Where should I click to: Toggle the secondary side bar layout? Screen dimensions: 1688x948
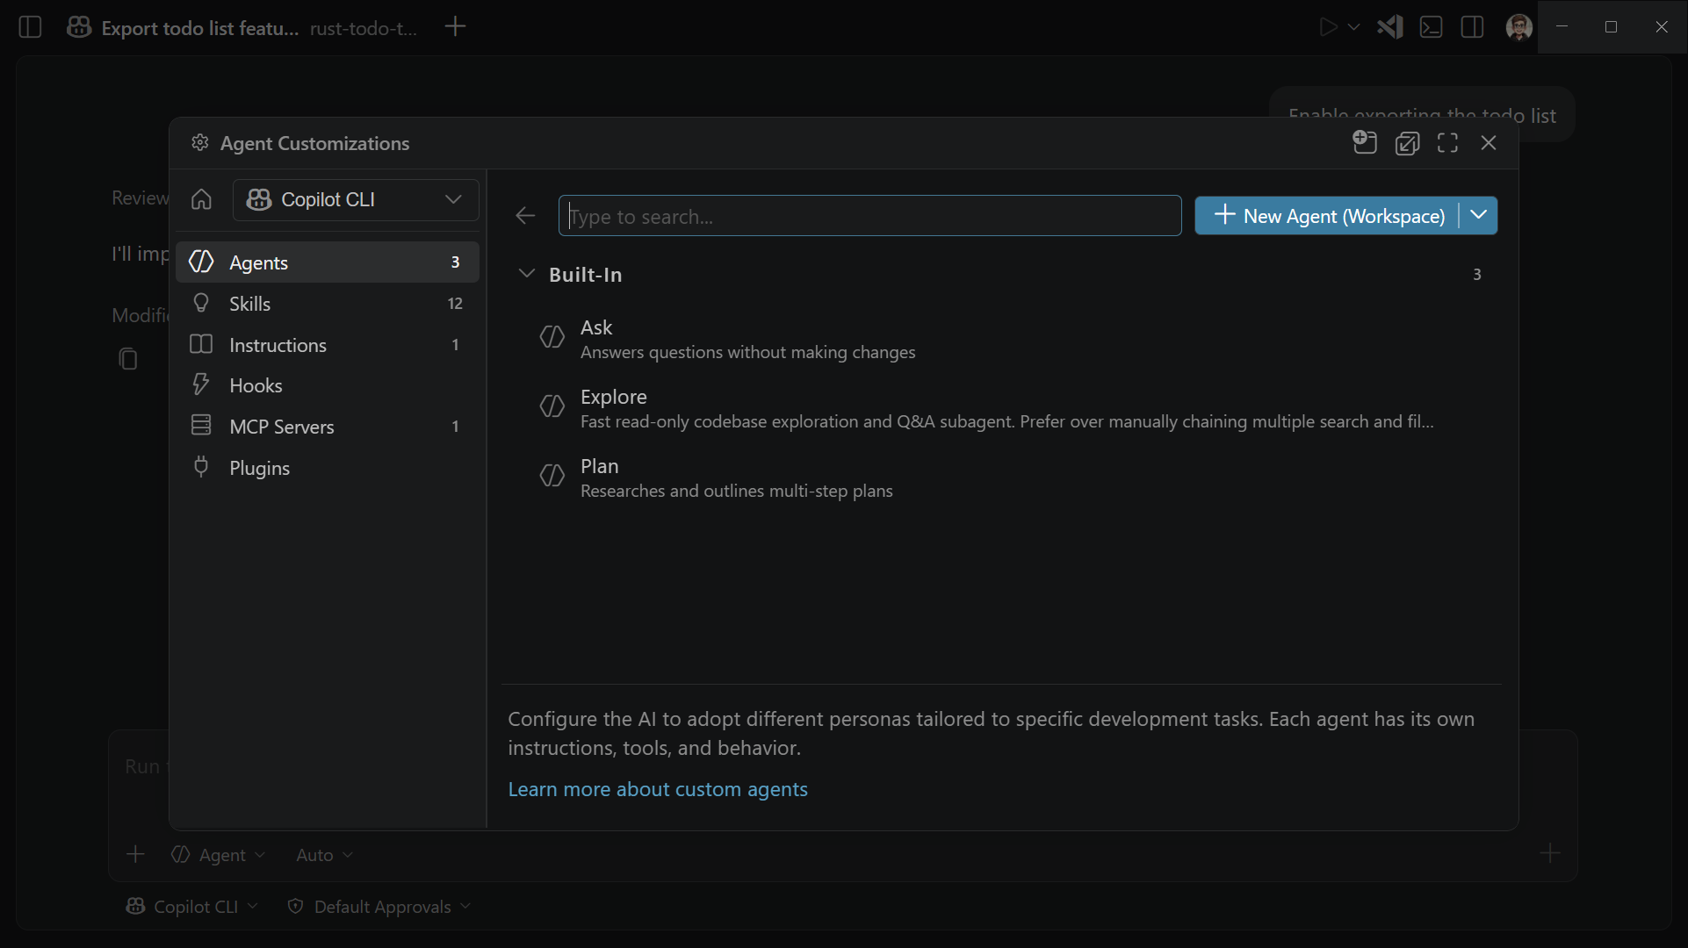point(1471,27)
